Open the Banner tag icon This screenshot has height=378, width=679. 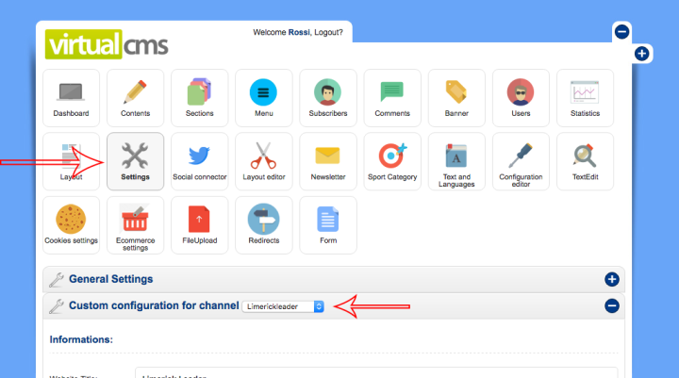pyautogui.click(x=456, y=98)
